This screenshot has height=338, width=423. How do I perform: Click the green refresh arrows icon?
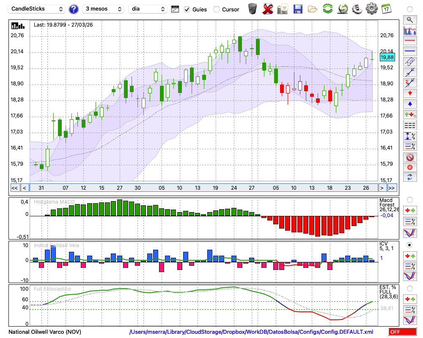328,8
